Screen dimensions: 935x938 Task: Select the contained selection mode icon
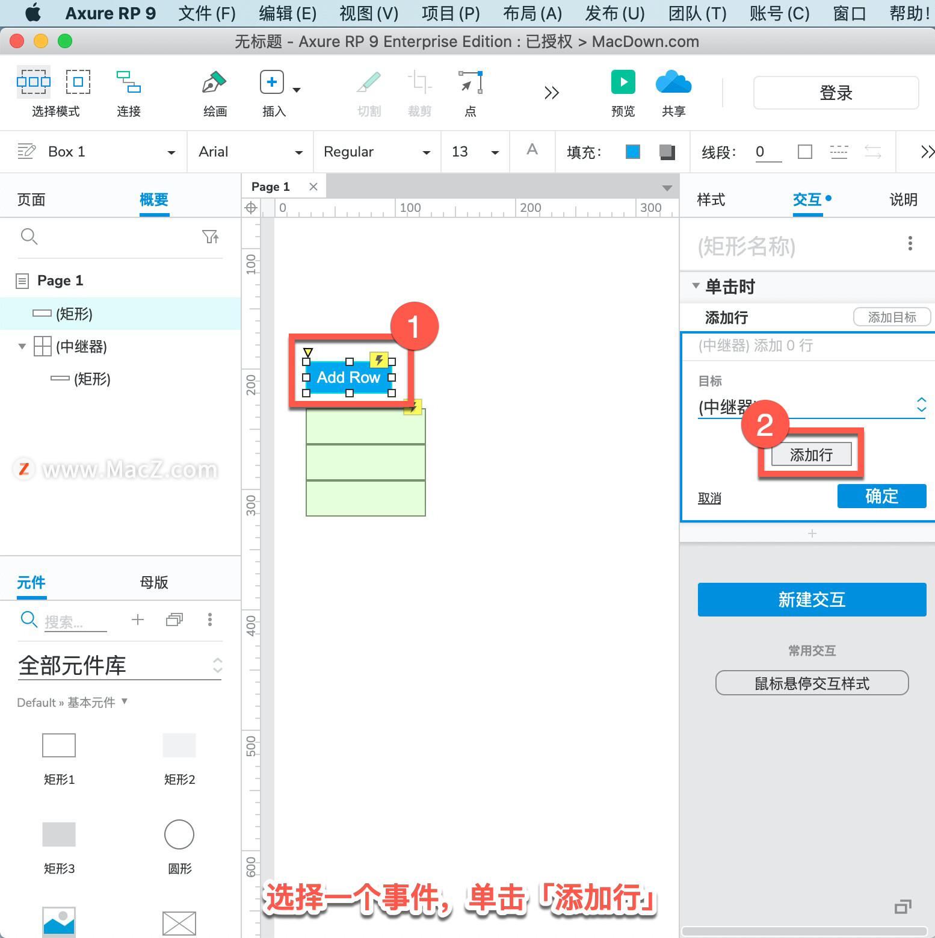click(78, 81)
